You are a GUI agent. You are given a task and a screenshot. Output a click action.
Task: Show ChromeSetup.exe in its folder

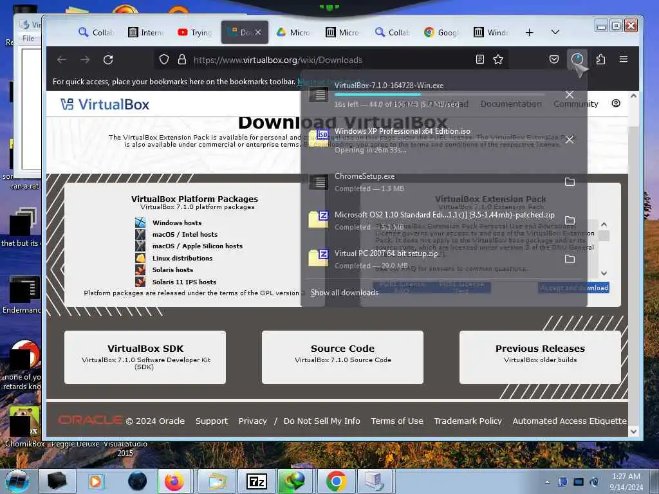(x=570, y=182)
